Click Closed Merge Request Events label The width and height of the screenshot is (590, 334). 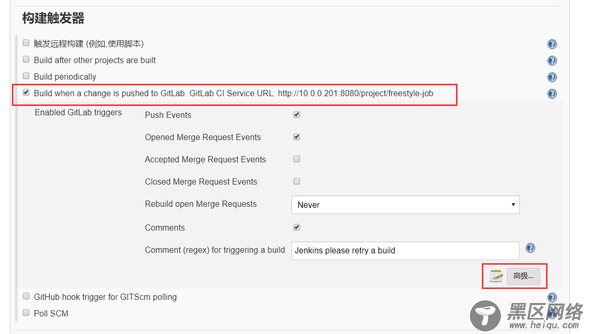pos(201,182)
